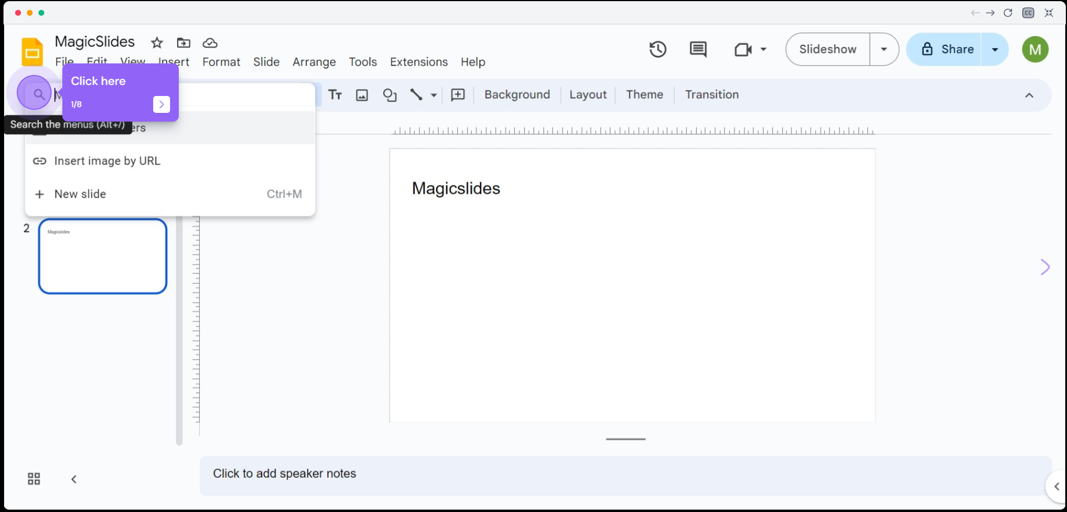1067x512 pixels.
Task: Open the Theme panel
Action: click(x=645, y=95)
